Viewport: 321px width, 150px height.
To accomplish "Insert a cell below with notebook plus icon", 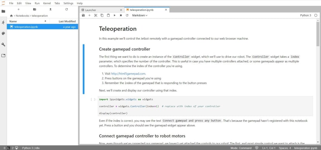I will point(89,15).
